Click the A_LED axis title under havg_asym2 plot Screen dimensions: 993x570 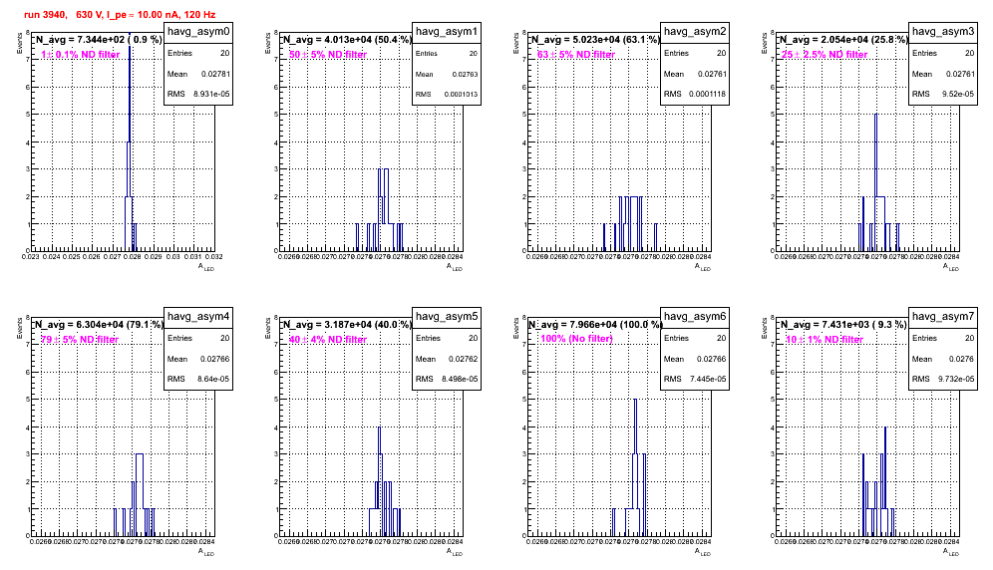click(703, 267)
